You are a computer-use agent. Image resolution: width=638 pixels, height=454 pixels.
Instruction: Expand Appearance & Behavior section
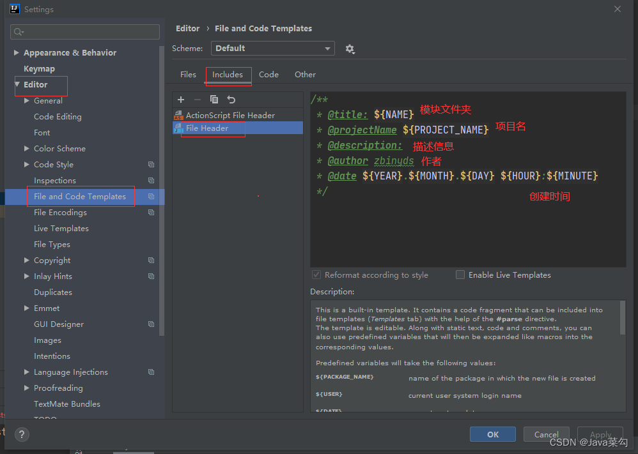click(16, 52)
